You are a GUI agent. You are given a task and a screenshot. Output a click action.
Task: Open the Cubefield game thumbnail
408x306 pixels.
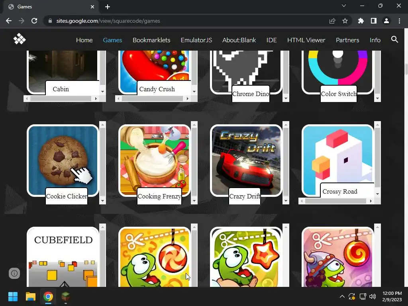(63, 257)
